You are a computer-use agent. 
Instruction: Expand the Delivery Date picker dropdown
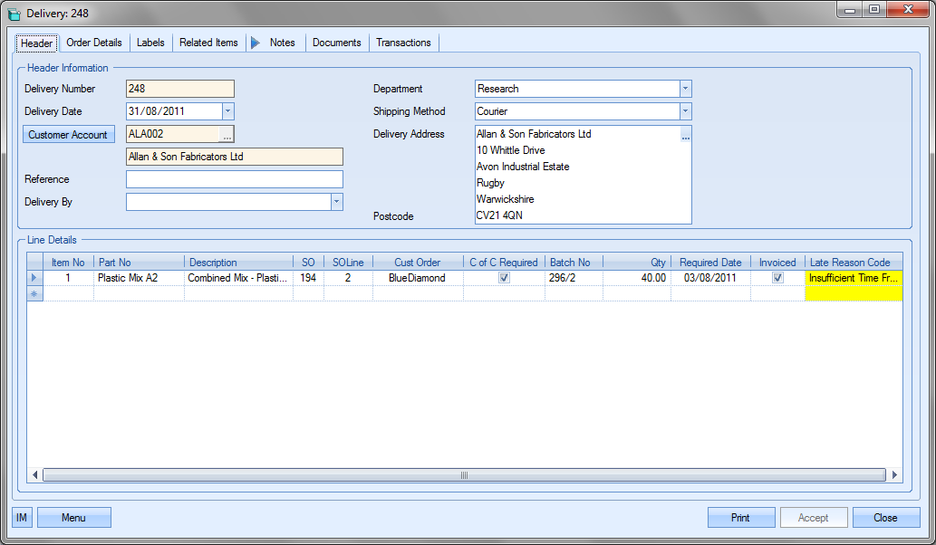pyautogui.click(x=227, y=111)
